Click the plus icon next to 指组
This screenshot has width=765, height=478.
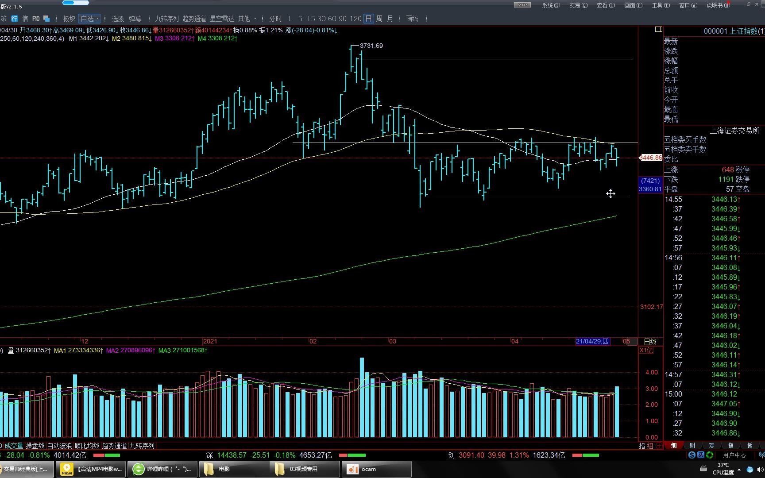coord(659,446)
